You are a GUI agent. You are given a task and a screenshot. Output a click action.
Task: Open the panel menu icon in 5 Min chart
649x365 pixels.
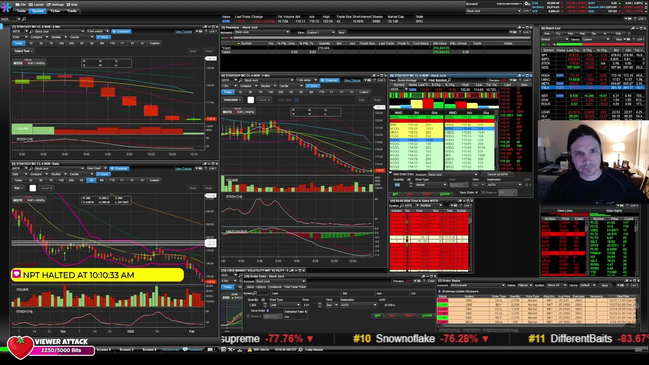pos(198,31)
